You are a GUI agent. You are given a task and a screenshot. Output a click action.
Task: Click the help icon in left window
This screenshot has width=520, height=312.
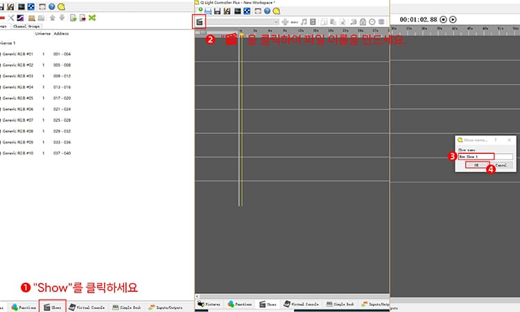pyautogui.click(x=52, y=7)
